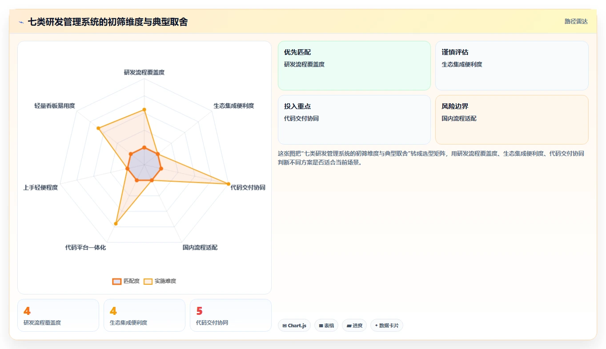Click the 实施难度 data point on 轻量看板易用度 axis
606x349 pixels.
[x=98, y=129]
